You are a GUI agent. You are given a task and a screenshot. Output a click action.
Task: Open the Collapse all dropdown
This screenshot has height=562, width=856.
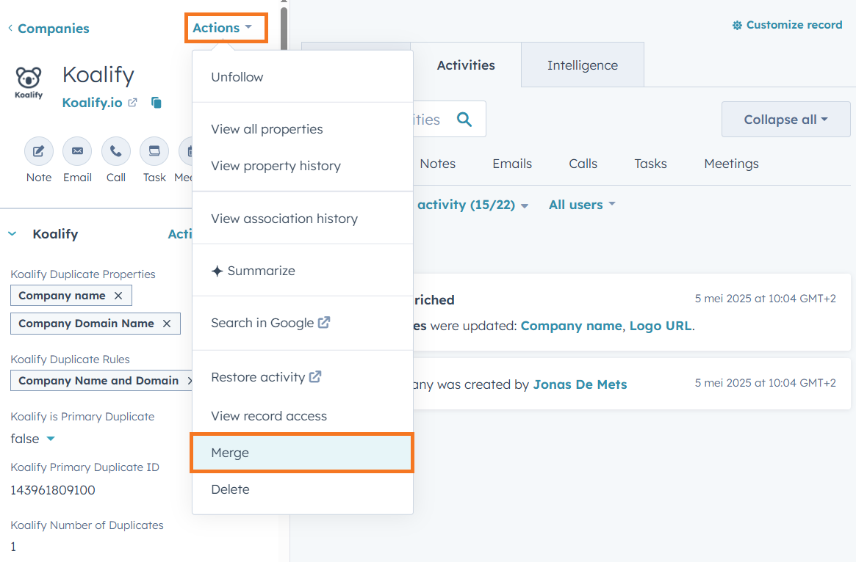[785, 119]
